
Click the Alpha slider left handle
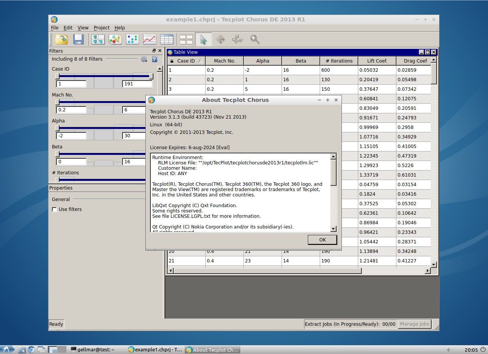[x=57, y=128]
